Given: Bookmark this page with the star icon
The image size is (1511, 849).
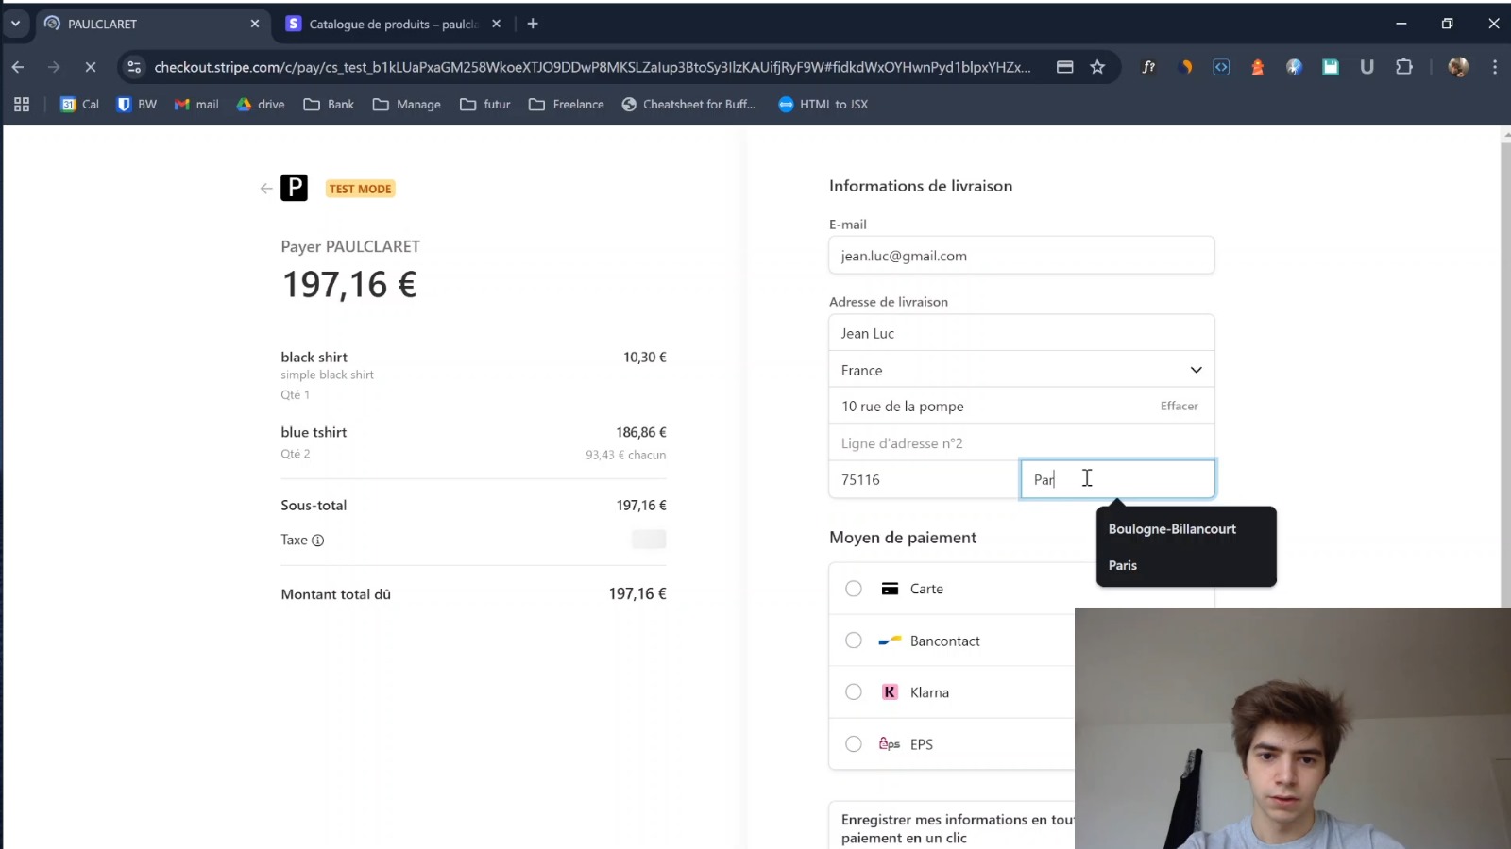Looking at the screenshot, I should tap(1097, 67).
